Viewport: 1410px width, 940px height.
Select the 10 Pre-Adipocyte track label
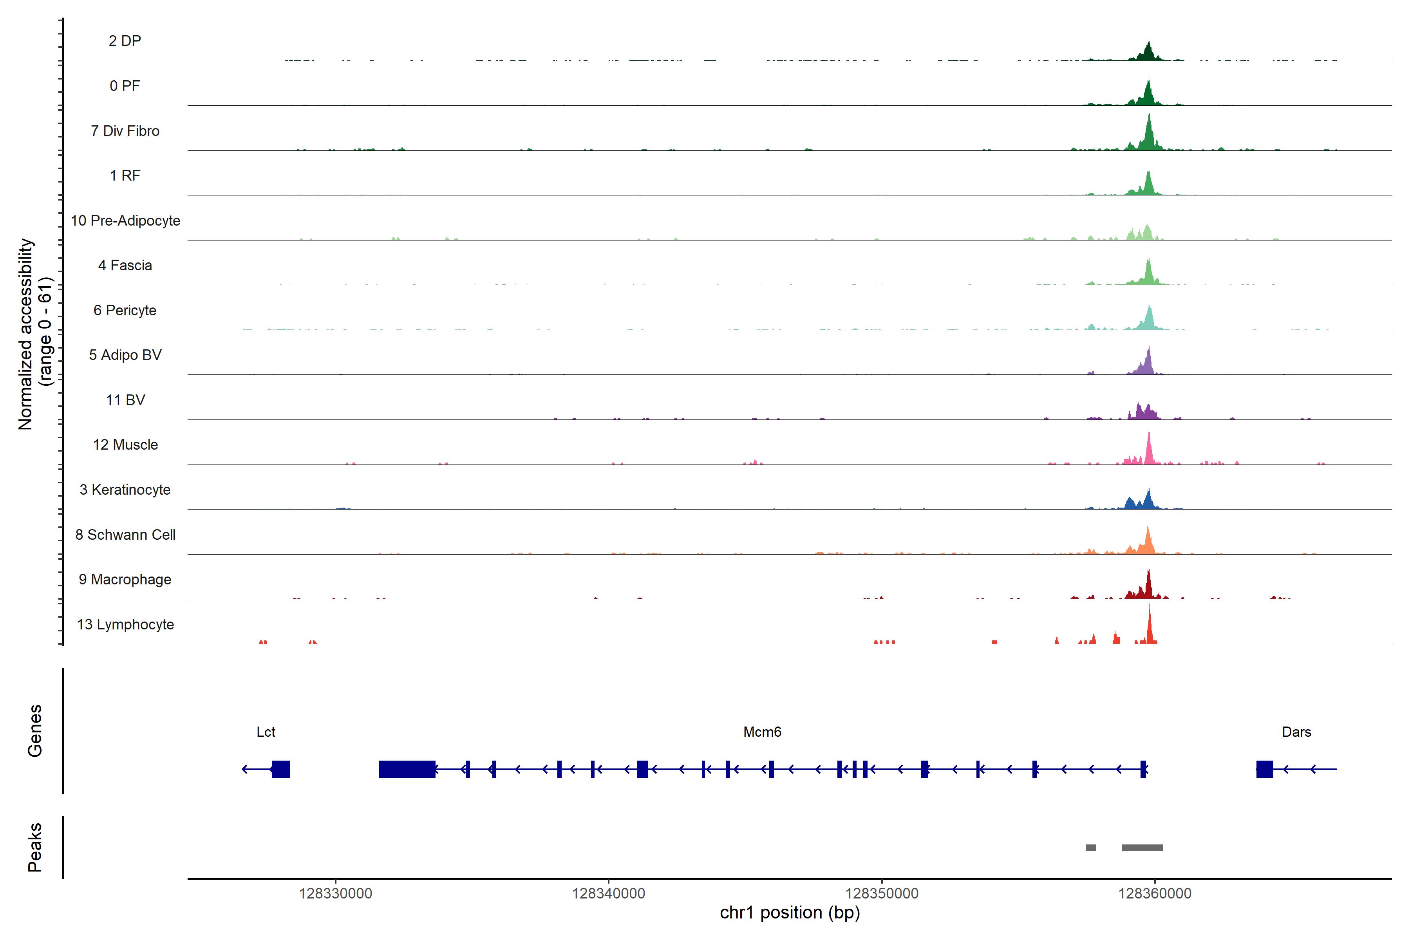coord(125,221)
